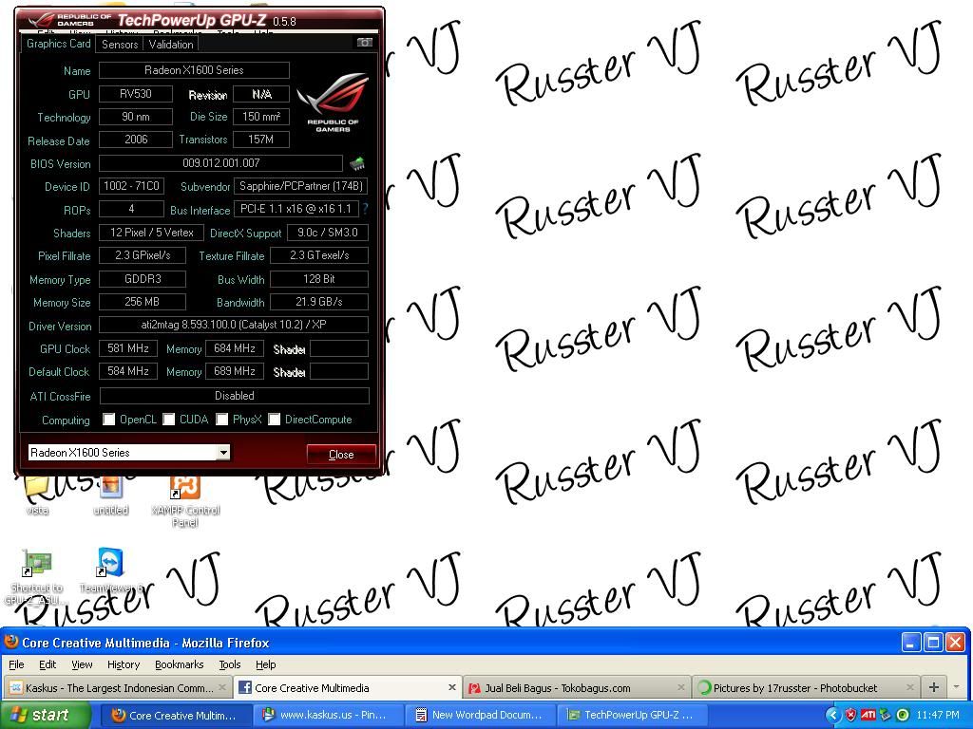This screenshot has width=973, height=729.
Task: Click the GPU Clock value 581 MHz
Action: (x=128, y=348)
